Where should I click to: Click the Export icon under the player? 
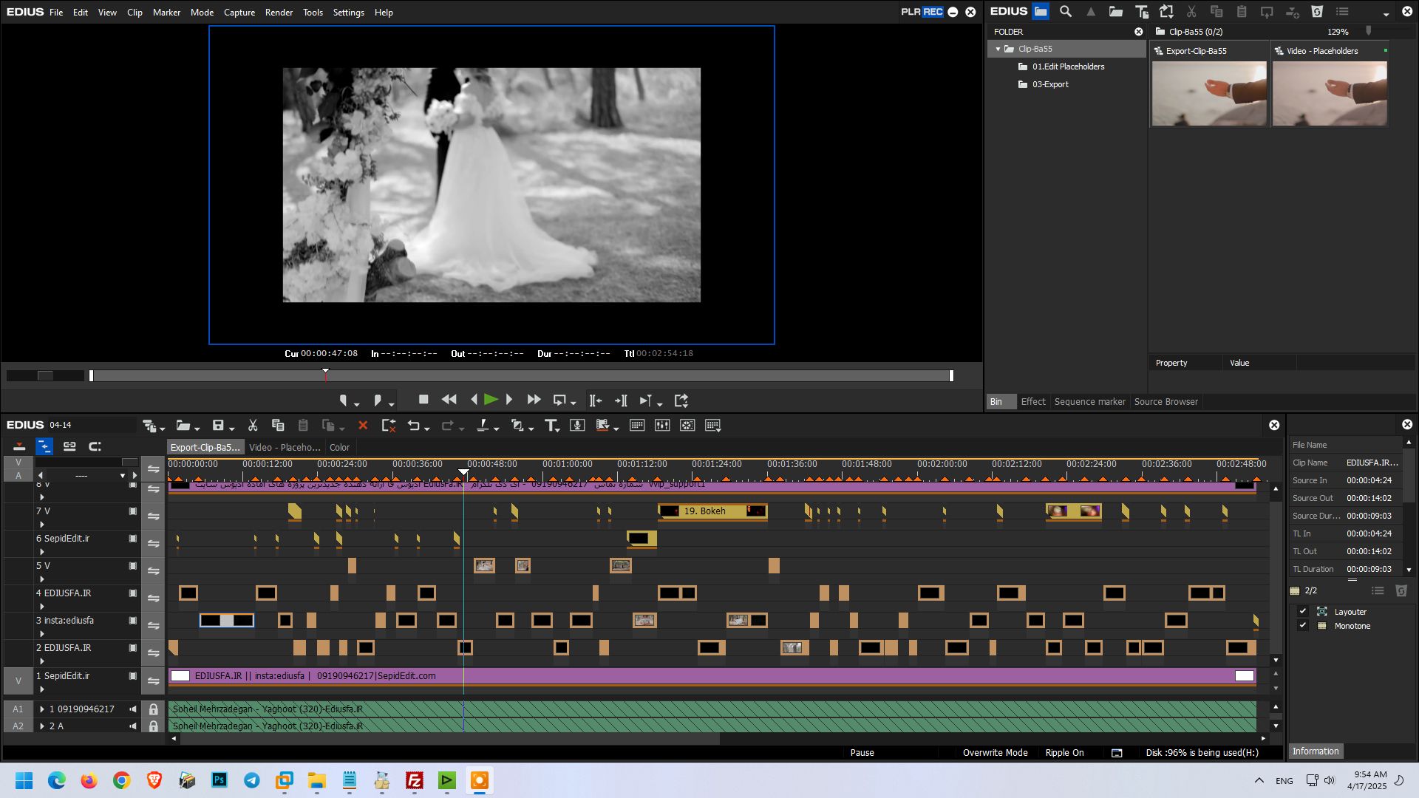click(681, 400)
